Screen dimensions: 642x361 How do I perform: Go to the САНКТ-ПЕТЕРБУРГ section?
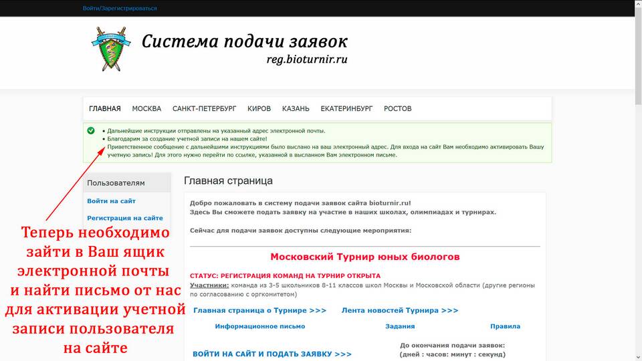coord(204,108)
